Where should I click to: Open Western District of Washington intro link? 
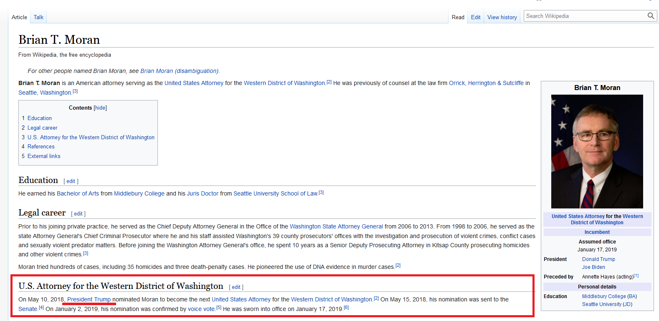click(x=284, y=83)
